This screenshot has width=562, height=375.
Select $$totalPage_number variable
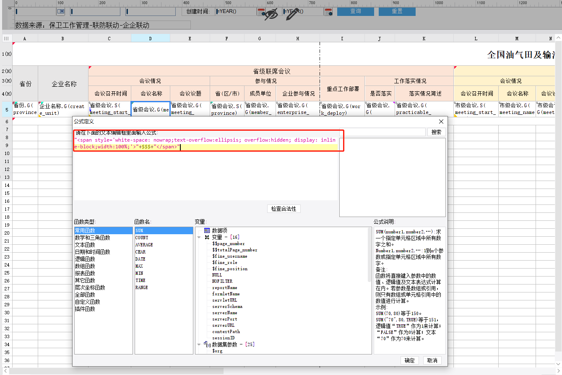tap(235, 250)
